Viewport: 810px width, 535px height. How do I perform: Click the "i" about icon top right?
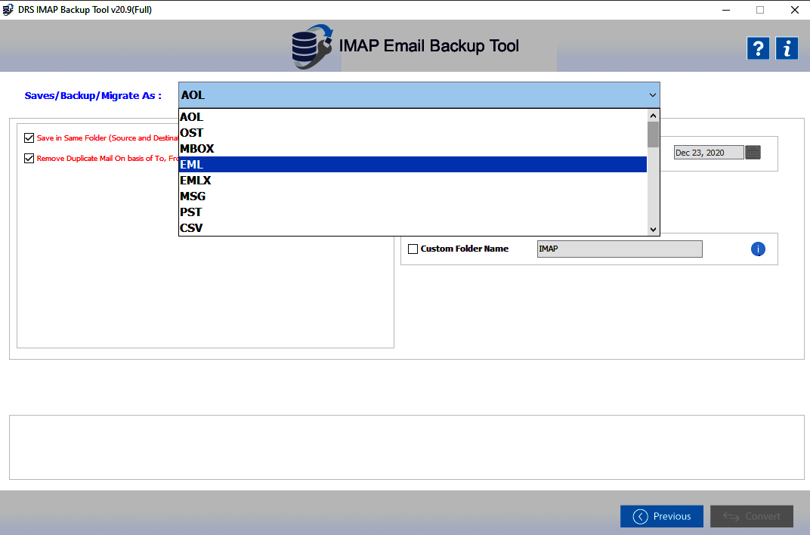[x=787, y=48]
